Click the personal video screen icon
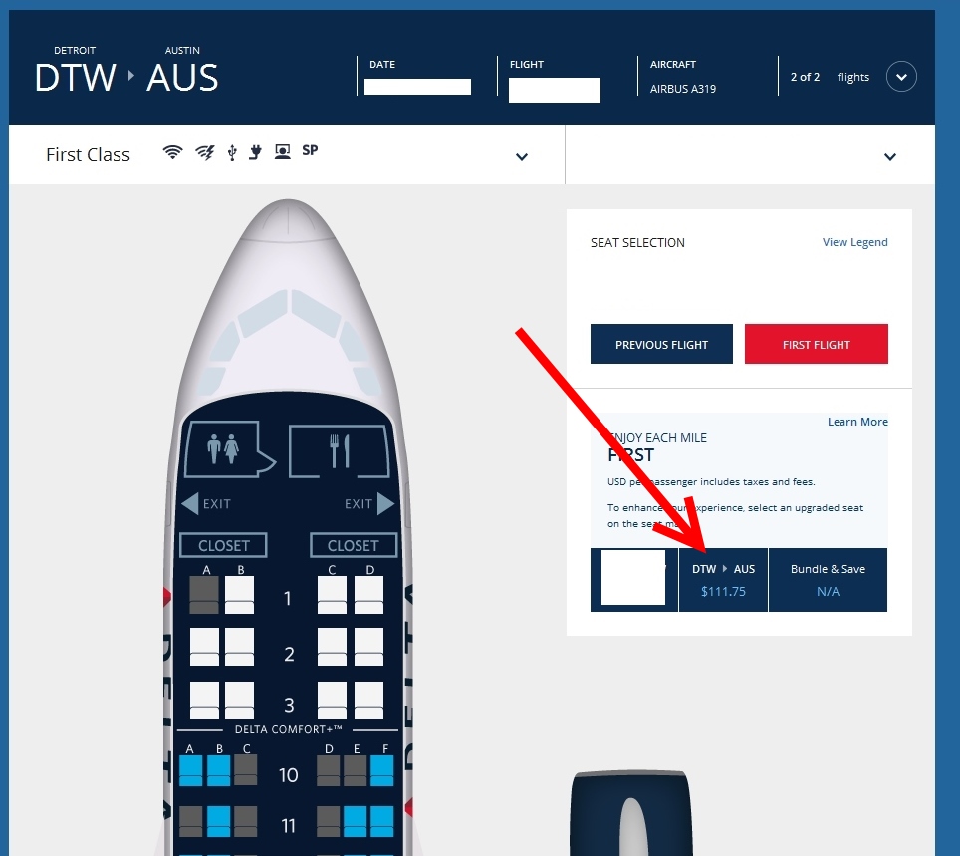Screen dimensions: 960x856 click(x=282, y=151)
